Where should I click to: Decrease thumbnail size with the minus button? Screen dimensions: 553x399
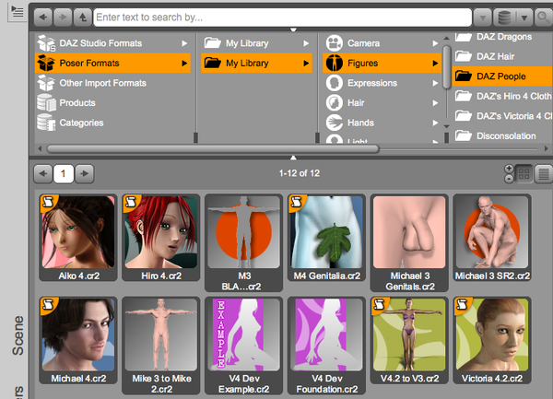pos(509,179)
